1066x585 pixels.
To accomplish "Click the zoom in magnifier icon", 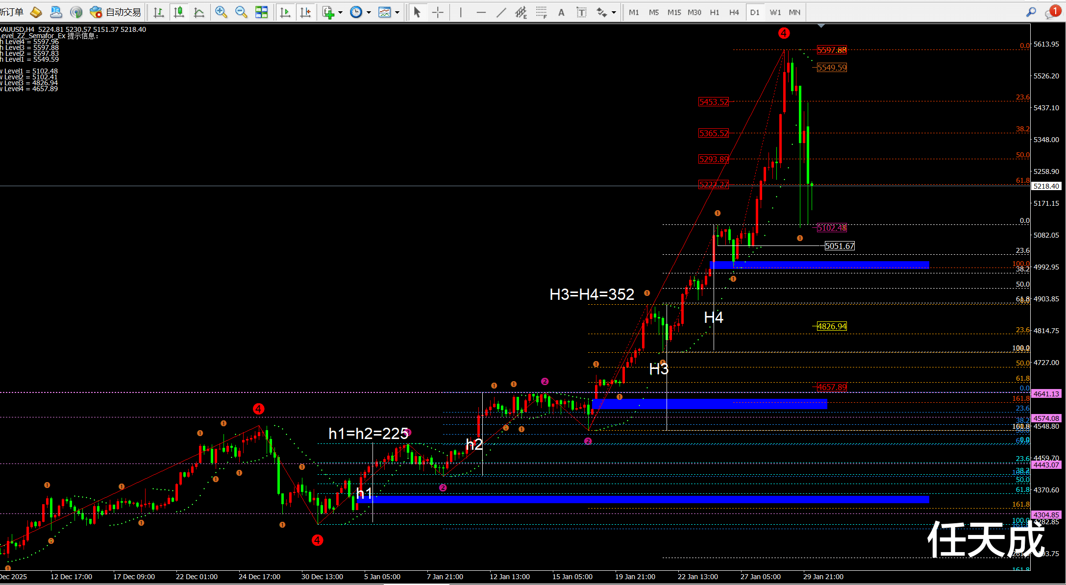I will [x=221, y=12].
